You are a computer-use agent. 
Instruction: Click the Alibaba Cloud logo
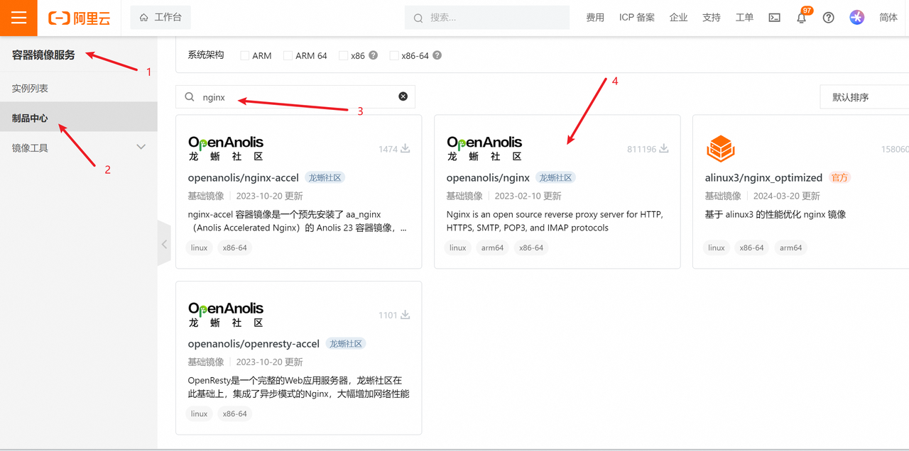80,18
